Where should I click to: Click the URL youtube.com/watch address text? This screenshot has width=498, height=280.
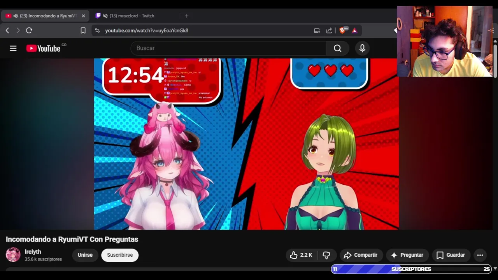(147, 30)
